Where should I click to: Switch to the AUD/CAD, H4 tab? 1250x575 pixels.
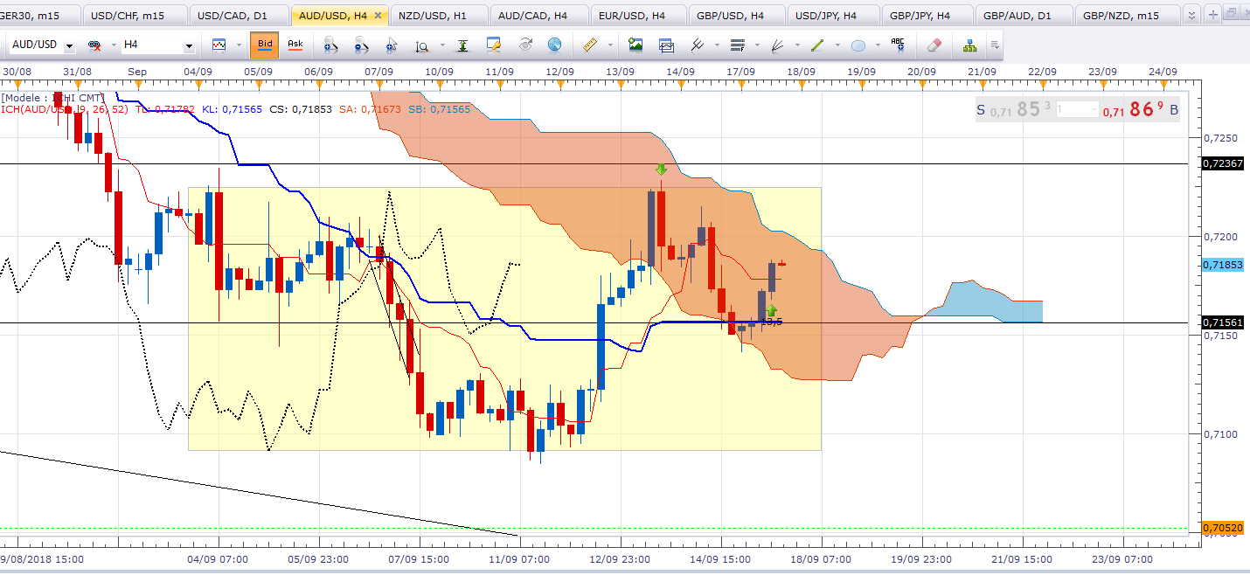tap(538, 15)
